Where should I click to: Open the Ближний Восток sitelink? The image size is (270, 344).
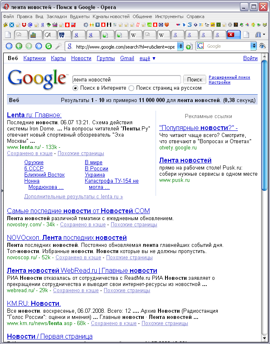44,175
